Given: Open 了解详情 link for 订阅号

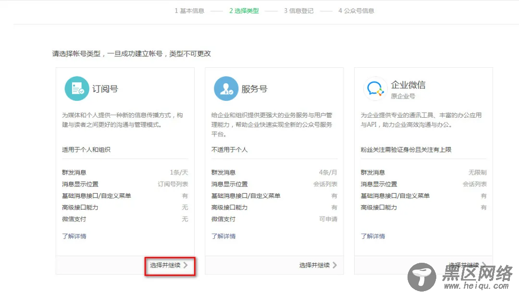Looking at the screenshot, I should (x=74, y=236).
